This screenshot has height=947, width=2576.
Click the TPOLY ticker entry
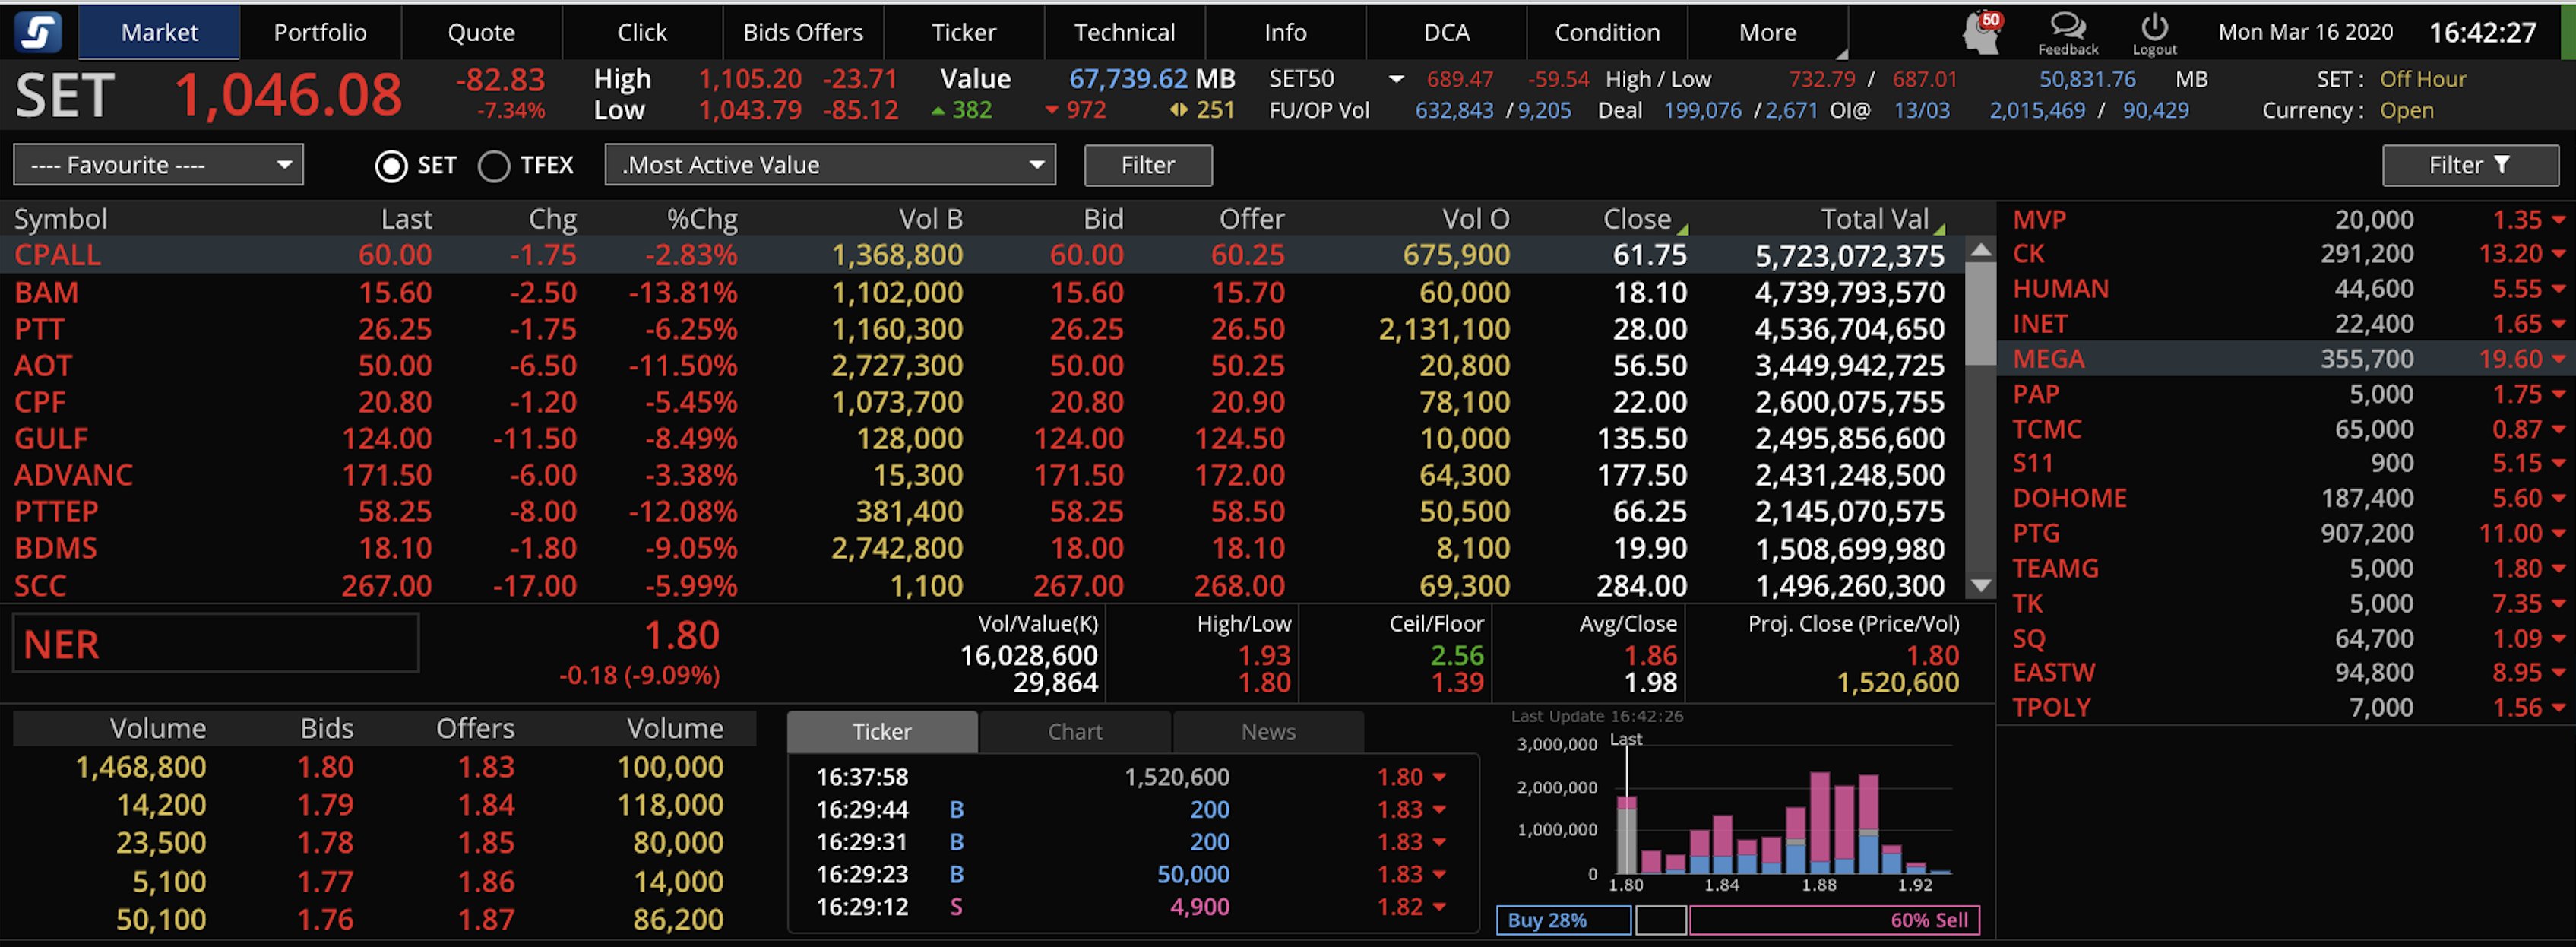click(2051, 707)
